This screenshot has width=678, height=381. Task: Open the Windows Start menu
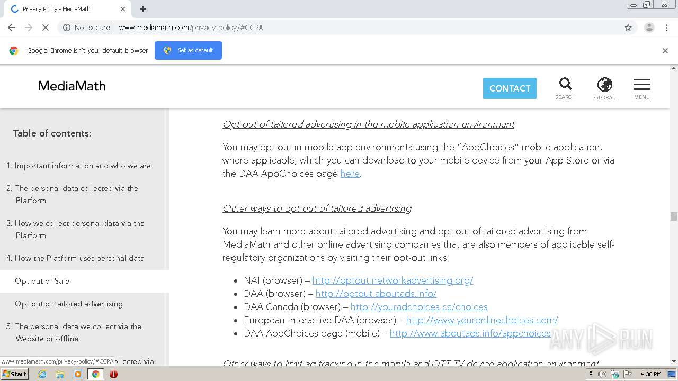pyautogui.click(x=14, y=374)
